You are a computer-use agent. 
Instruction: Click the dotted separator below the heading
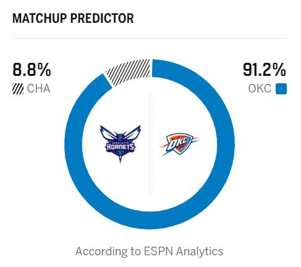[x=150, y=38]
